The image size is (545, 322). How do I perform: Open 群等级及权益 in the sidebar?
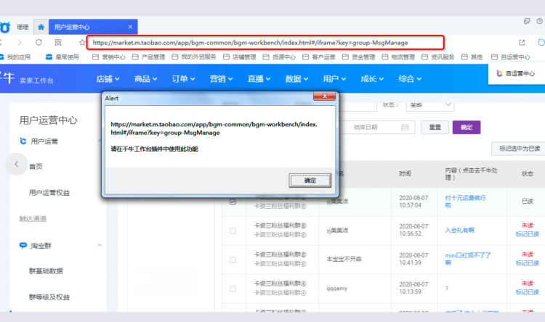point(49,297)
